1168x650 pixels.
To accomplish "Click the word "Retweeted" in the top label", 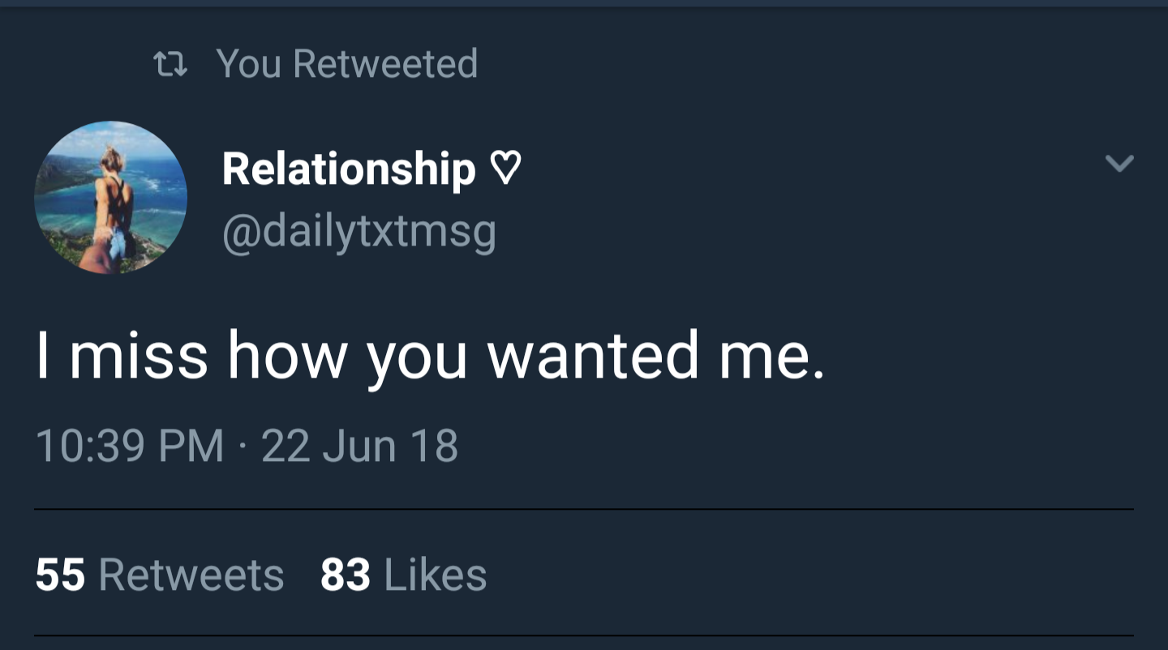I will (x=385, y=63).
